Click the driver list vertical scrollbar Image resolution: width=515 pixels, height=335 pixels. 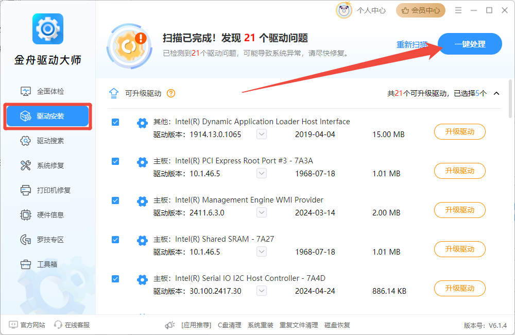tap(510, 98)
